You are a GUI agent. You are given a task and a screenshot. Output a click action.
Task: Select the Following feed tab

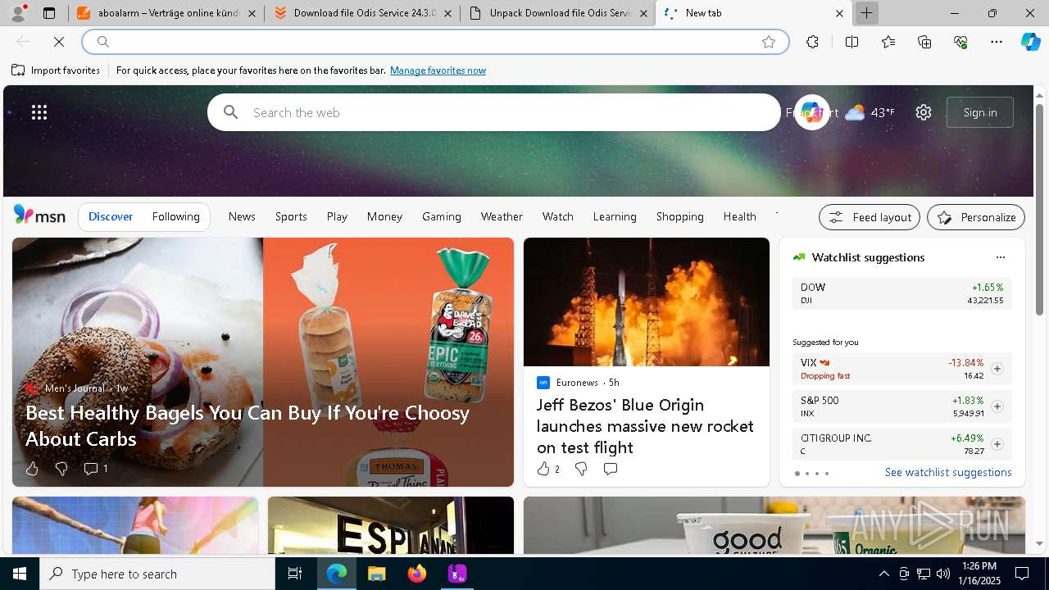[176, 216]
